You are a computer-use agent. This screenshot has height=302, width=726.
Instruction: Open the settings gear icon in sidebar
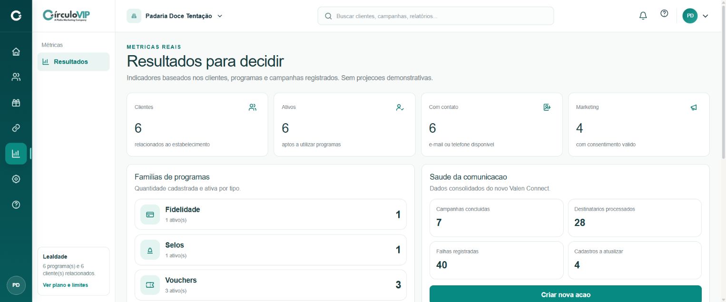click(x=16, y=179)
